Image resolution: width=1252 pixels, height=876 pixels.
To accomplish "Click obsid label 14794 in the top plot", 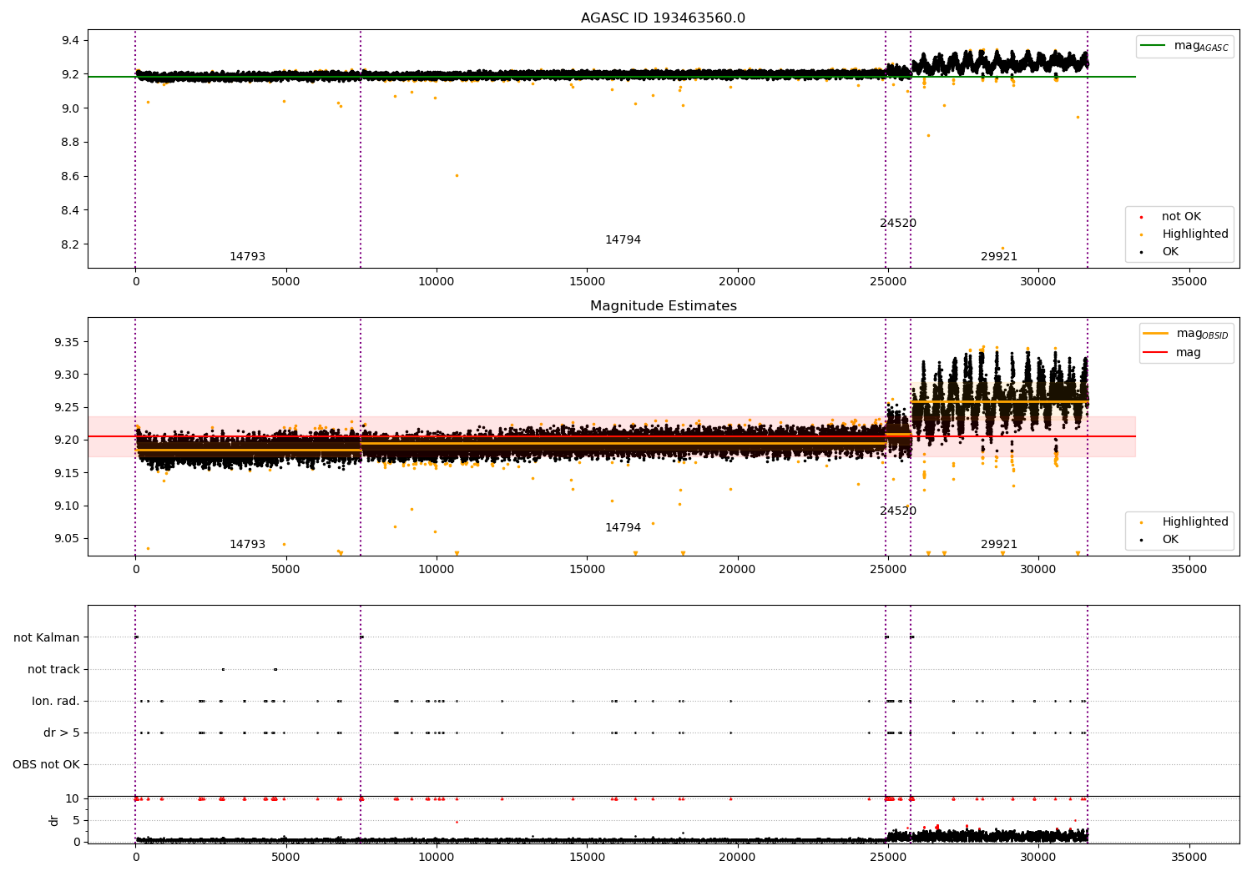I will point(623,240).
